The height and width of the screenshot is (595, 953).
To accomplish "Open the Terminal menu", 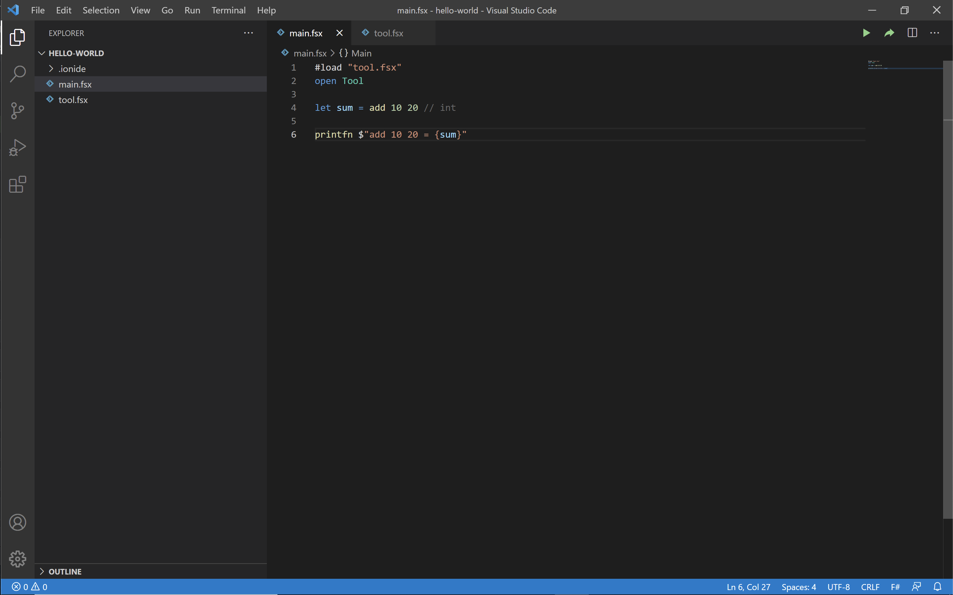I will point(228,10).
